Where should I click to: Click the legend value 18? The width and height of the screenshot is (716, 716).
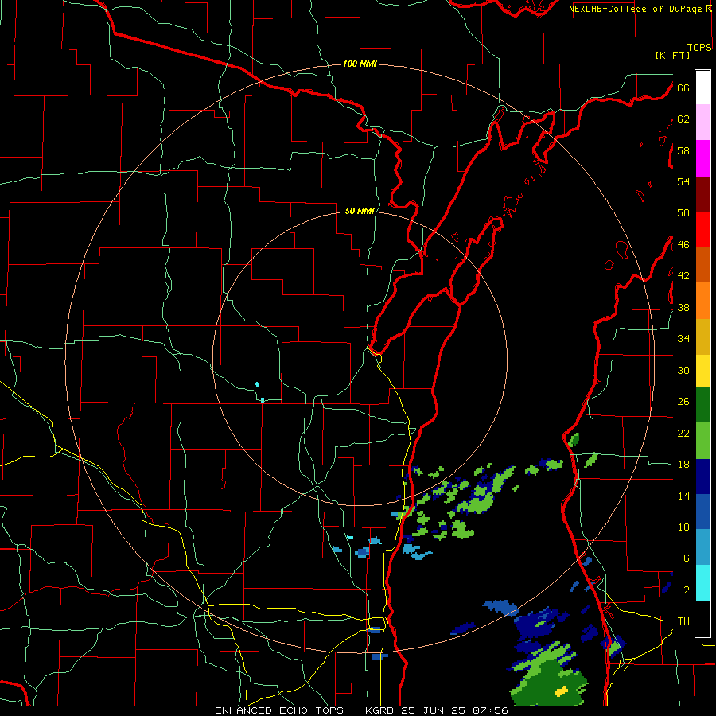(x=683, y=465)
